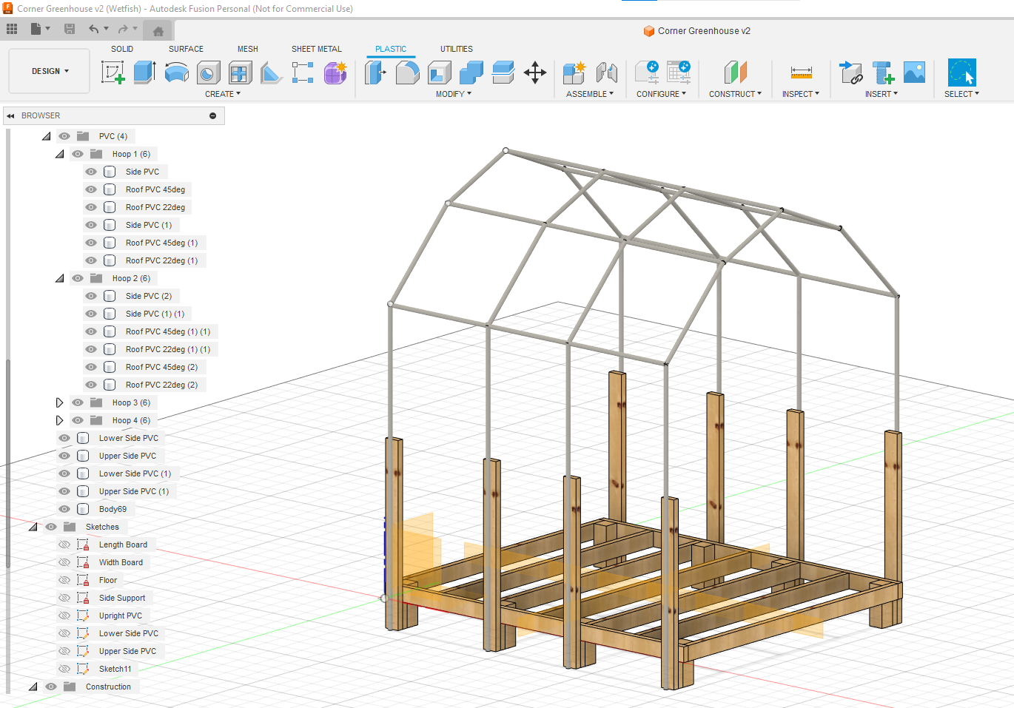Screen dimensions: 1014x708
Task: Open the data panel grid icon
Action: tap(12, 29)
